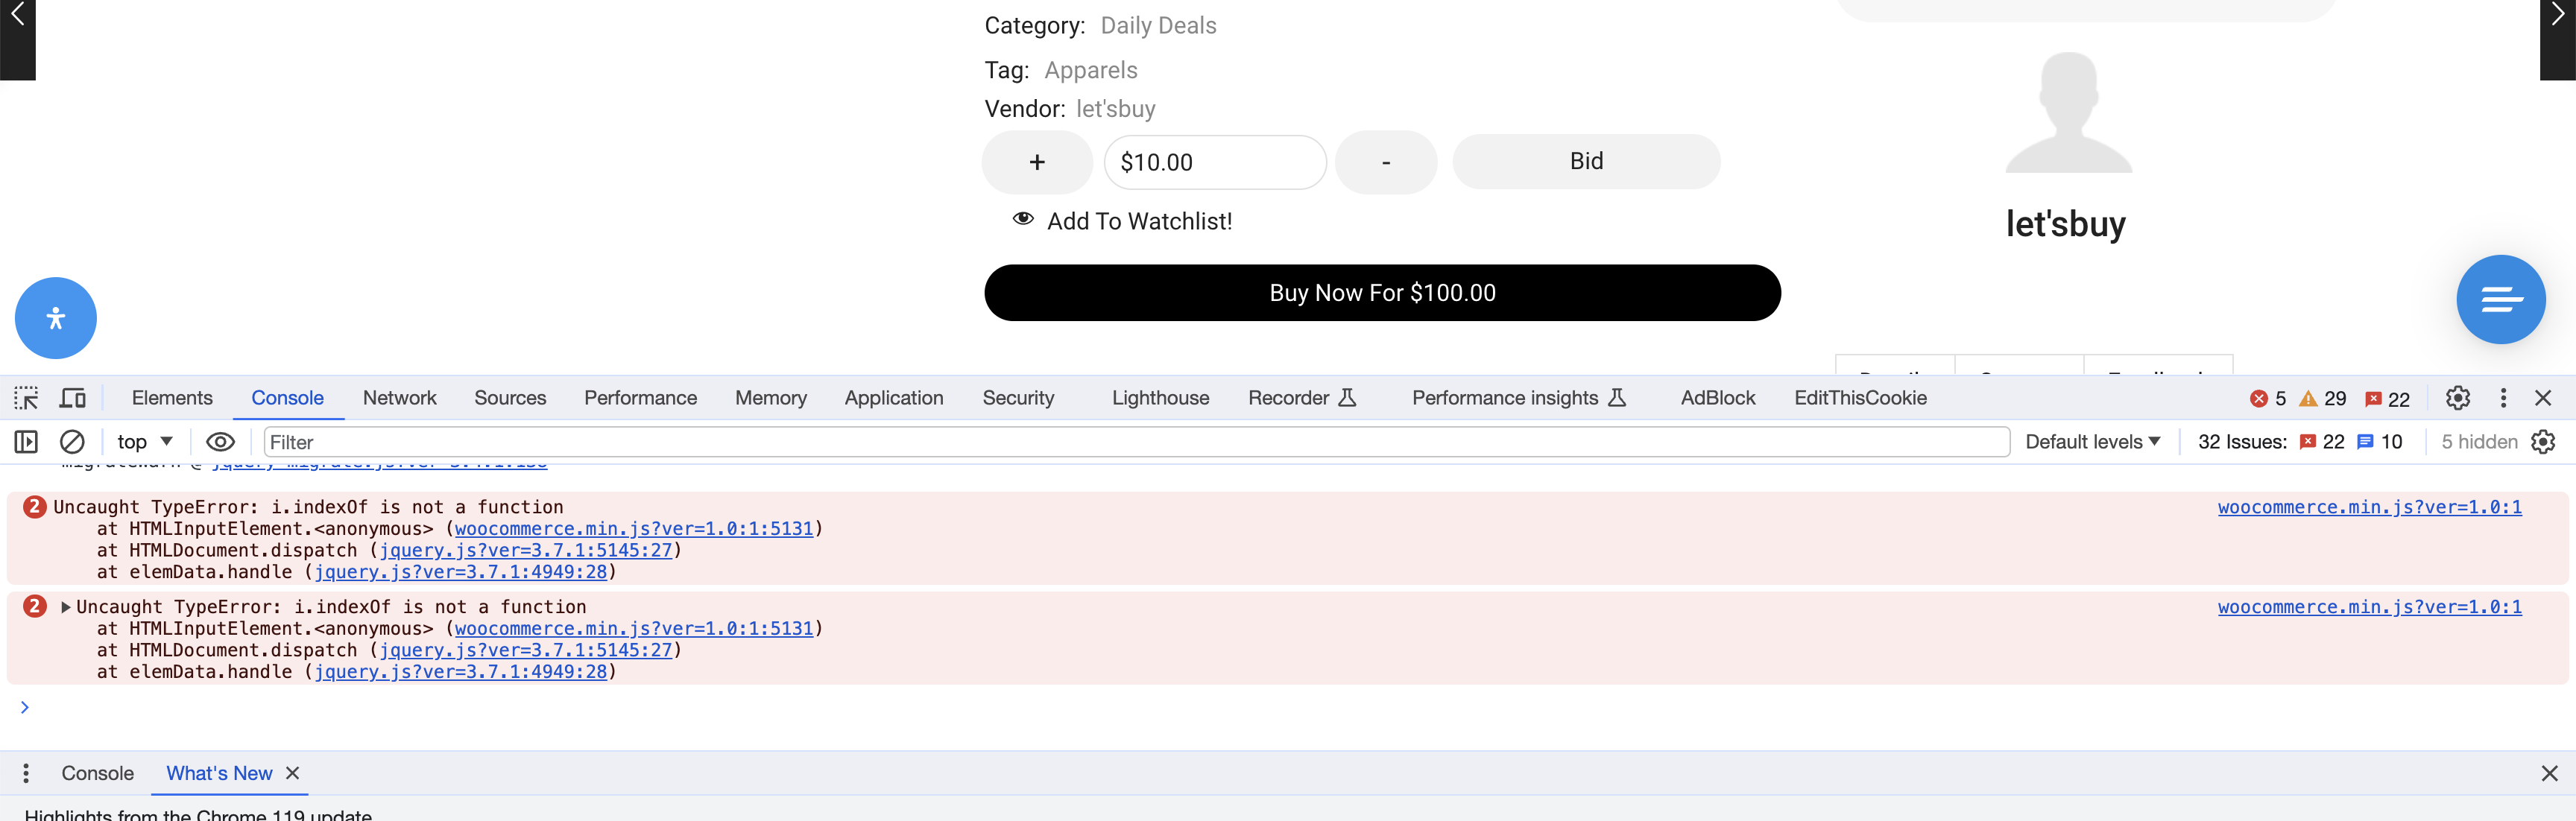
Task: Show the console sidebar panel icon
Action: pyautogui.click(x=26, y=441)
